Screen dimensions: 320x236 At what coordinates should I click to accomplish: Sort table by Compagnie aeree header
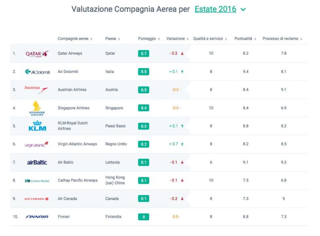coord(75,39)
